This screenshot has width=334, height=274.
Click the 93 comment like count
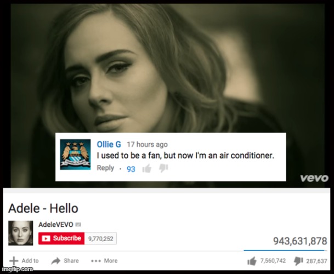coord(131,169)
